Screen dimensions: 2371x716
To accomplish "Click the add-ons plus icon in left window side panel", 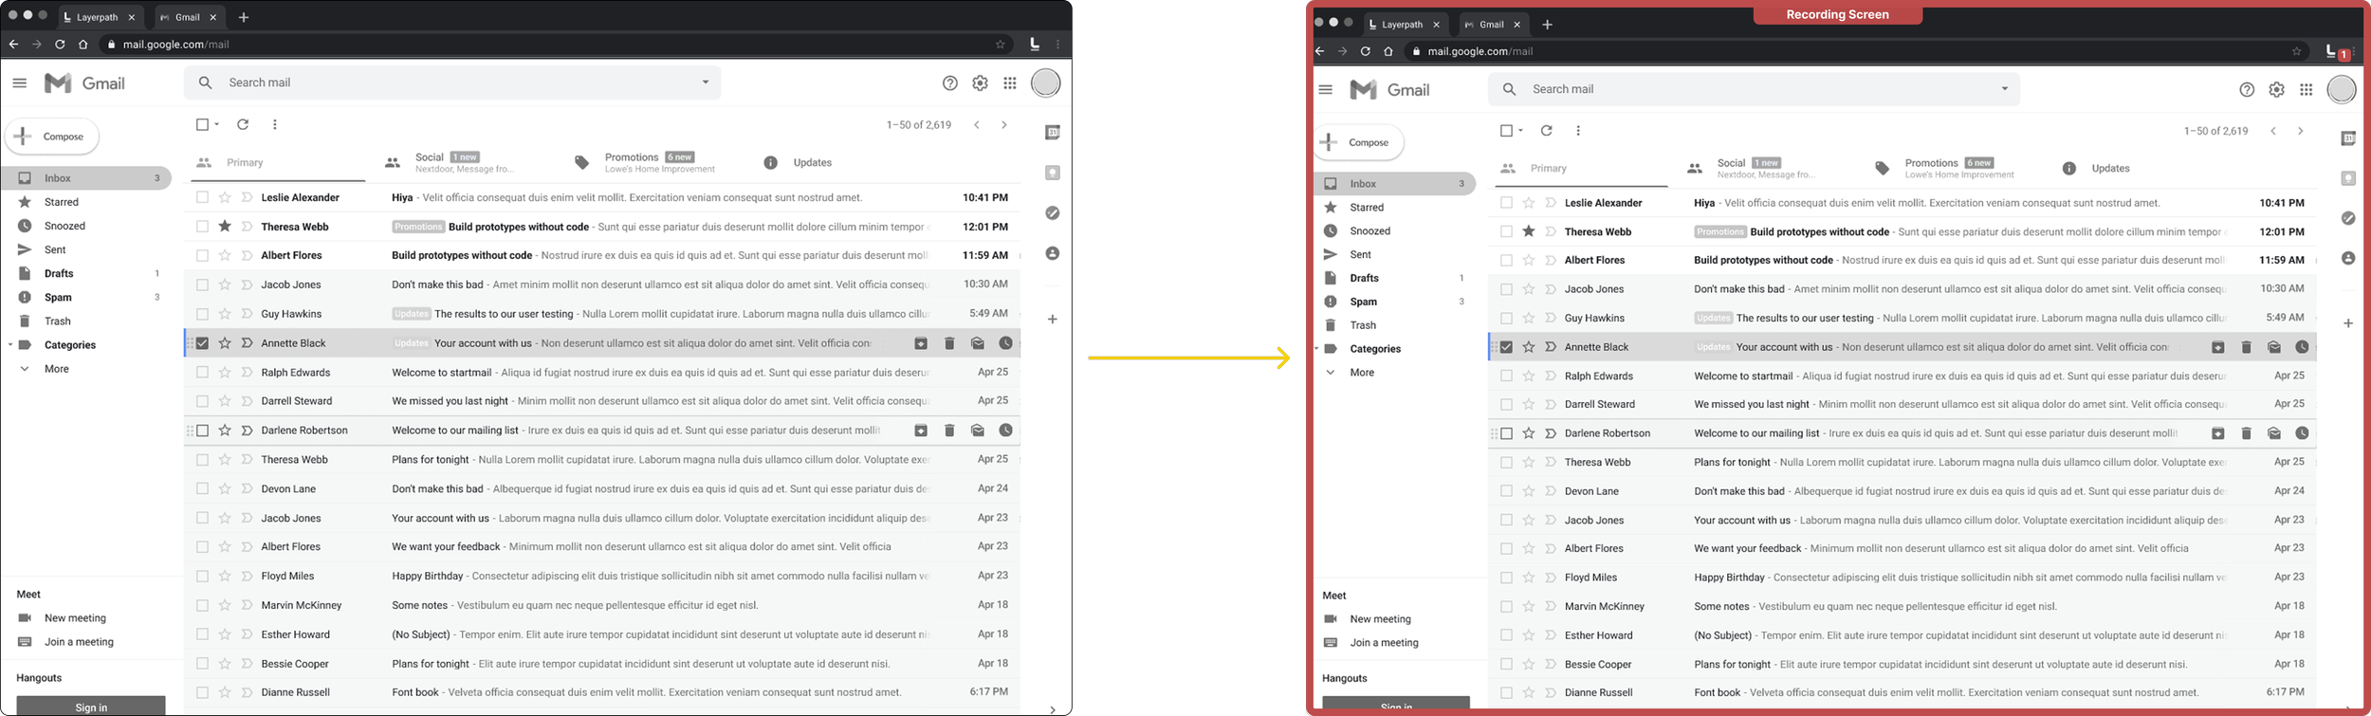I will click(1053, 320).
